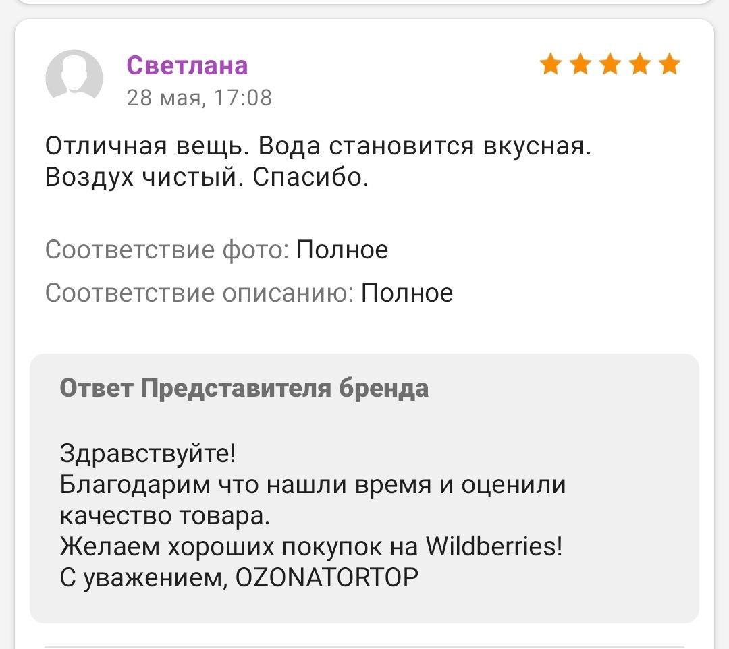Tap the fifth rating star
This screenshot has width=729, height=649.
point(670,63)
